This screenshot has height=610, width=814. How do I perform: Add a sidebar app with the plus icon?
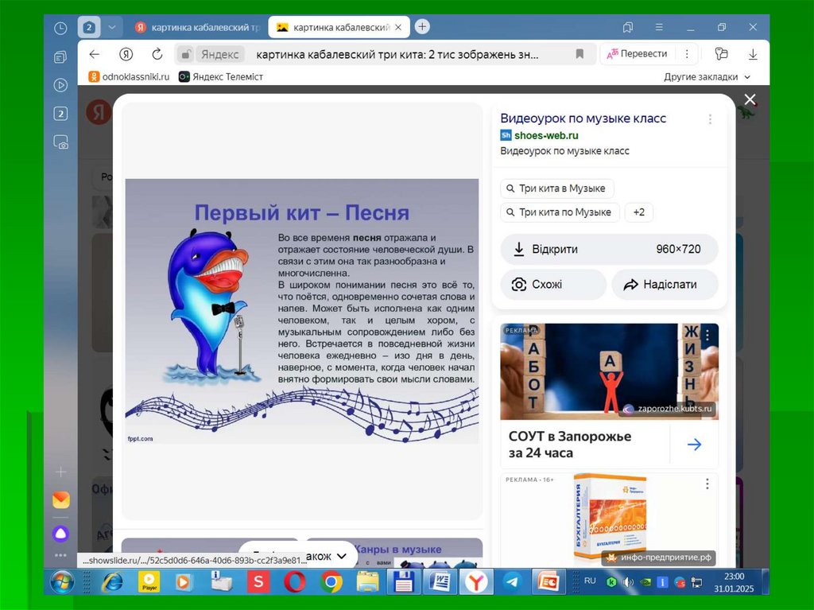coord(60,472)
